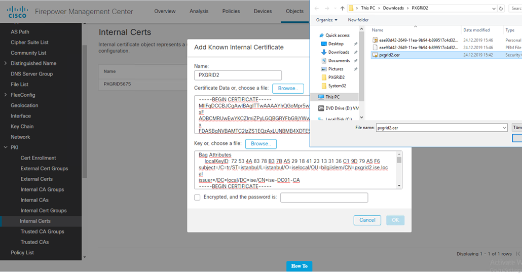This screenshot has height=274, width=522.
Task: Open Downloads in file dialog sidebar
Action: [x=339, y=52]
